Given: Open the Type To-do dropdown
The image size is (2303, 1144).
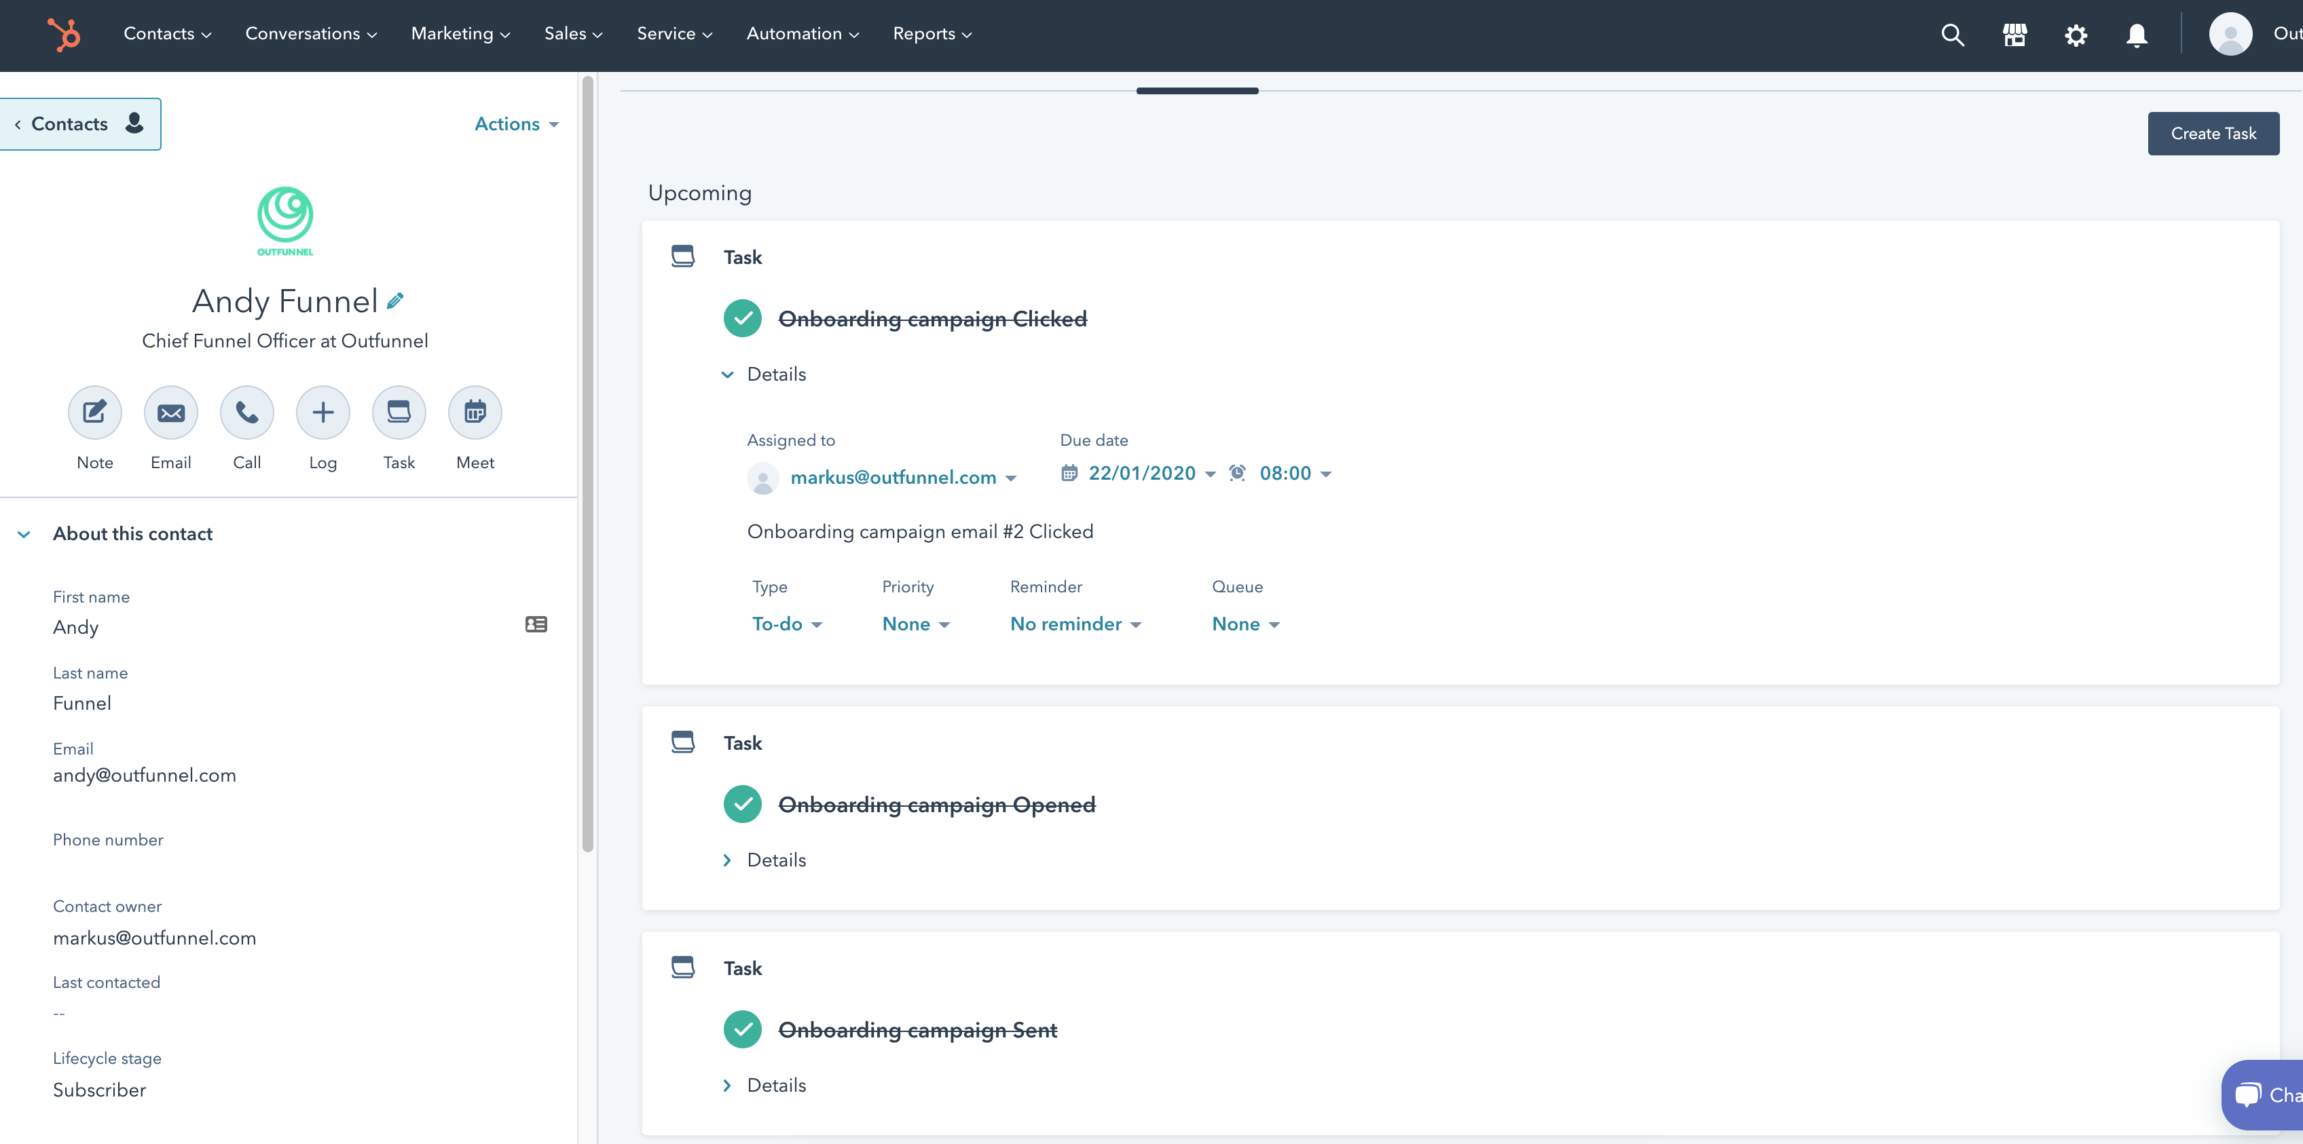Looking at the screenshot, I should (x=787, y=624).
